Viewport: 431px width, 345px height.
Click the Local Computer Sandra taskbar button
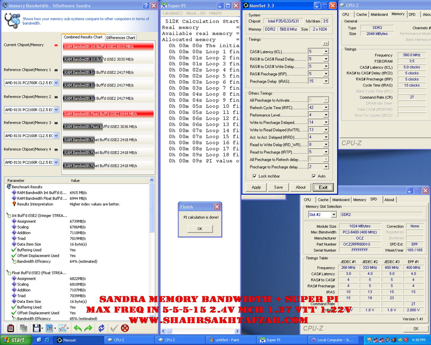tap(334, 340)
